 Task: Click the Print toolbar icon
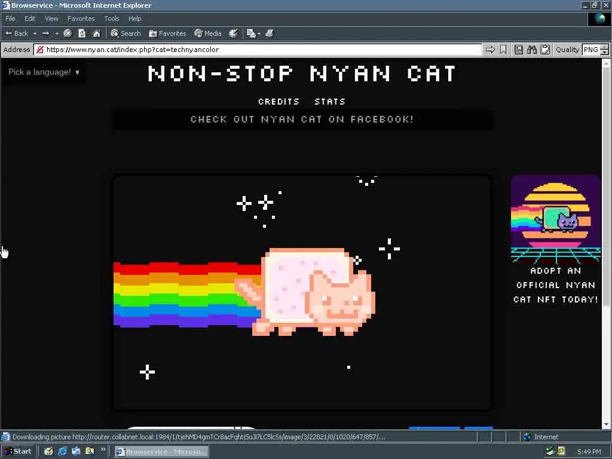tap(270, 33)
